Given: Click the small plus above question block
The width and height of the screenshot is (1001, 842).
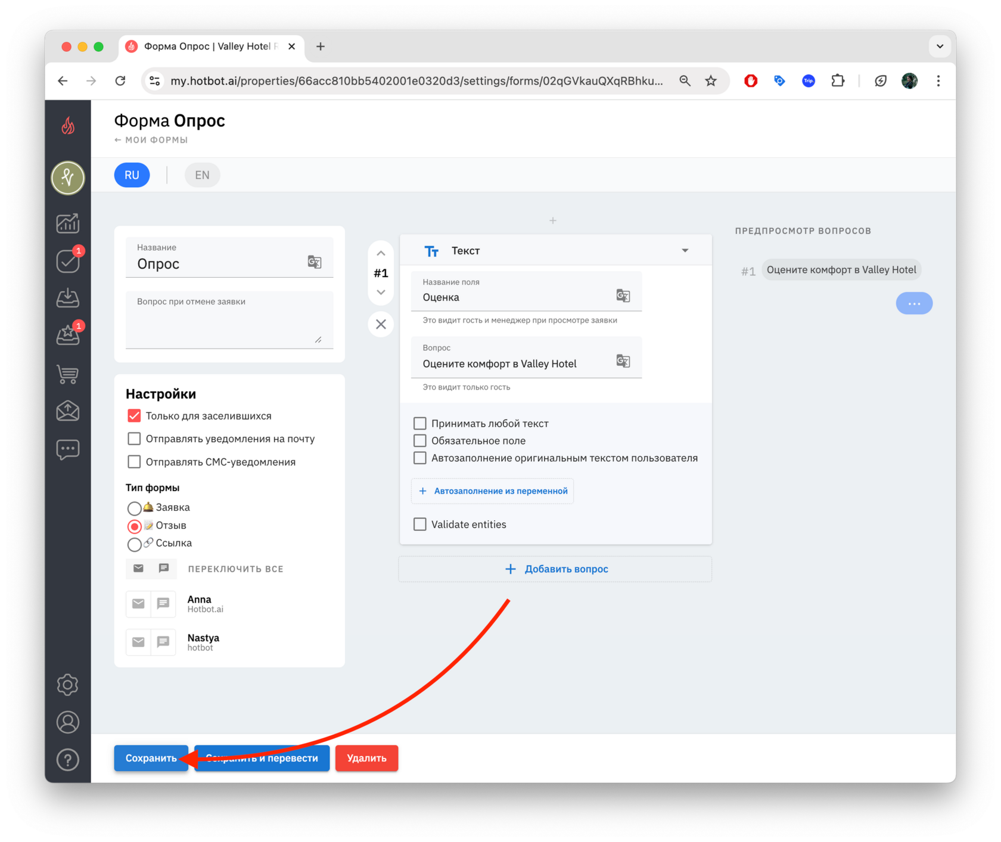Looking at the screenshot, I should pyautogui.click(x=553, y=220).
